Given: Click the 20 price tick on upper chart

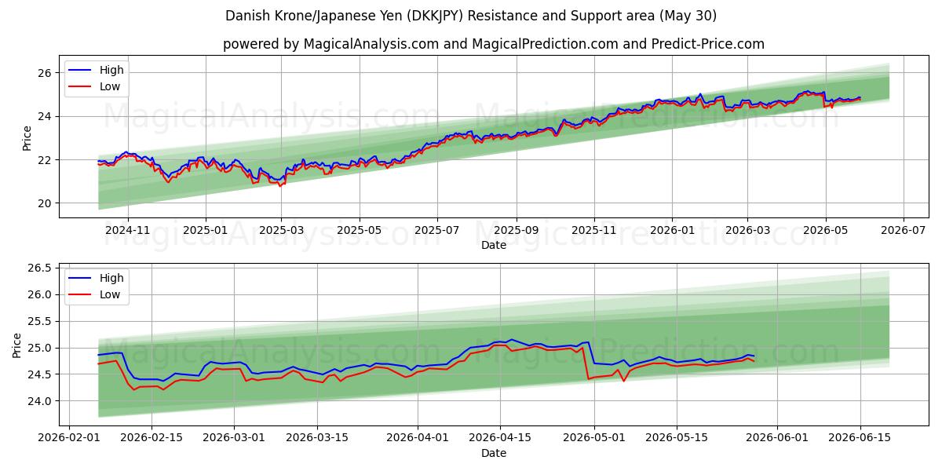Looking at the screenshot, I should [x=45, y=203].
